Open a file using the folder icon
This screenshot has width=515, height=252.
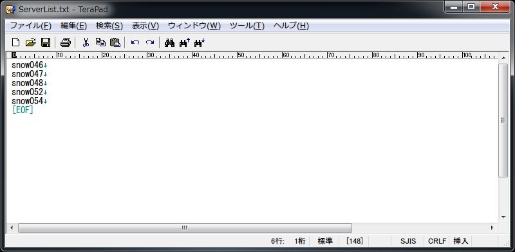30,42
